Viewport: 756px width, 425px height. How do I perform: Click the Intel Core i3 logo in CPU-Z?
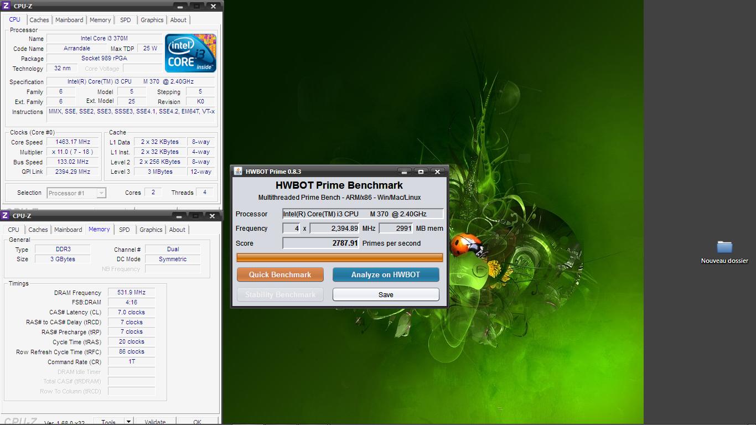pyautogui.click(x=190, y=53)
